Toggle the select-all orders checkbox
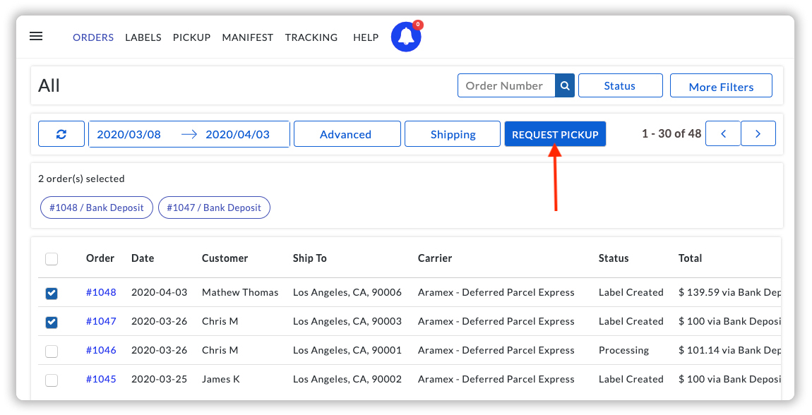The width and height of the screenshot is (812, 415). (52, 259)
